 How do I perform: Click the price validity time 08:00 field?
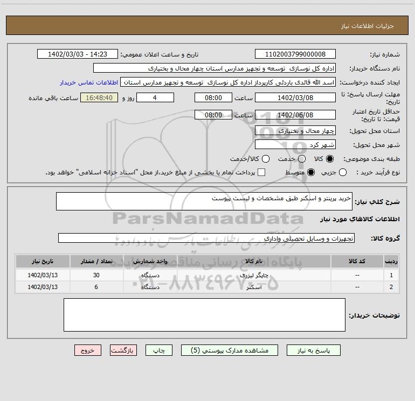[213, 115]
